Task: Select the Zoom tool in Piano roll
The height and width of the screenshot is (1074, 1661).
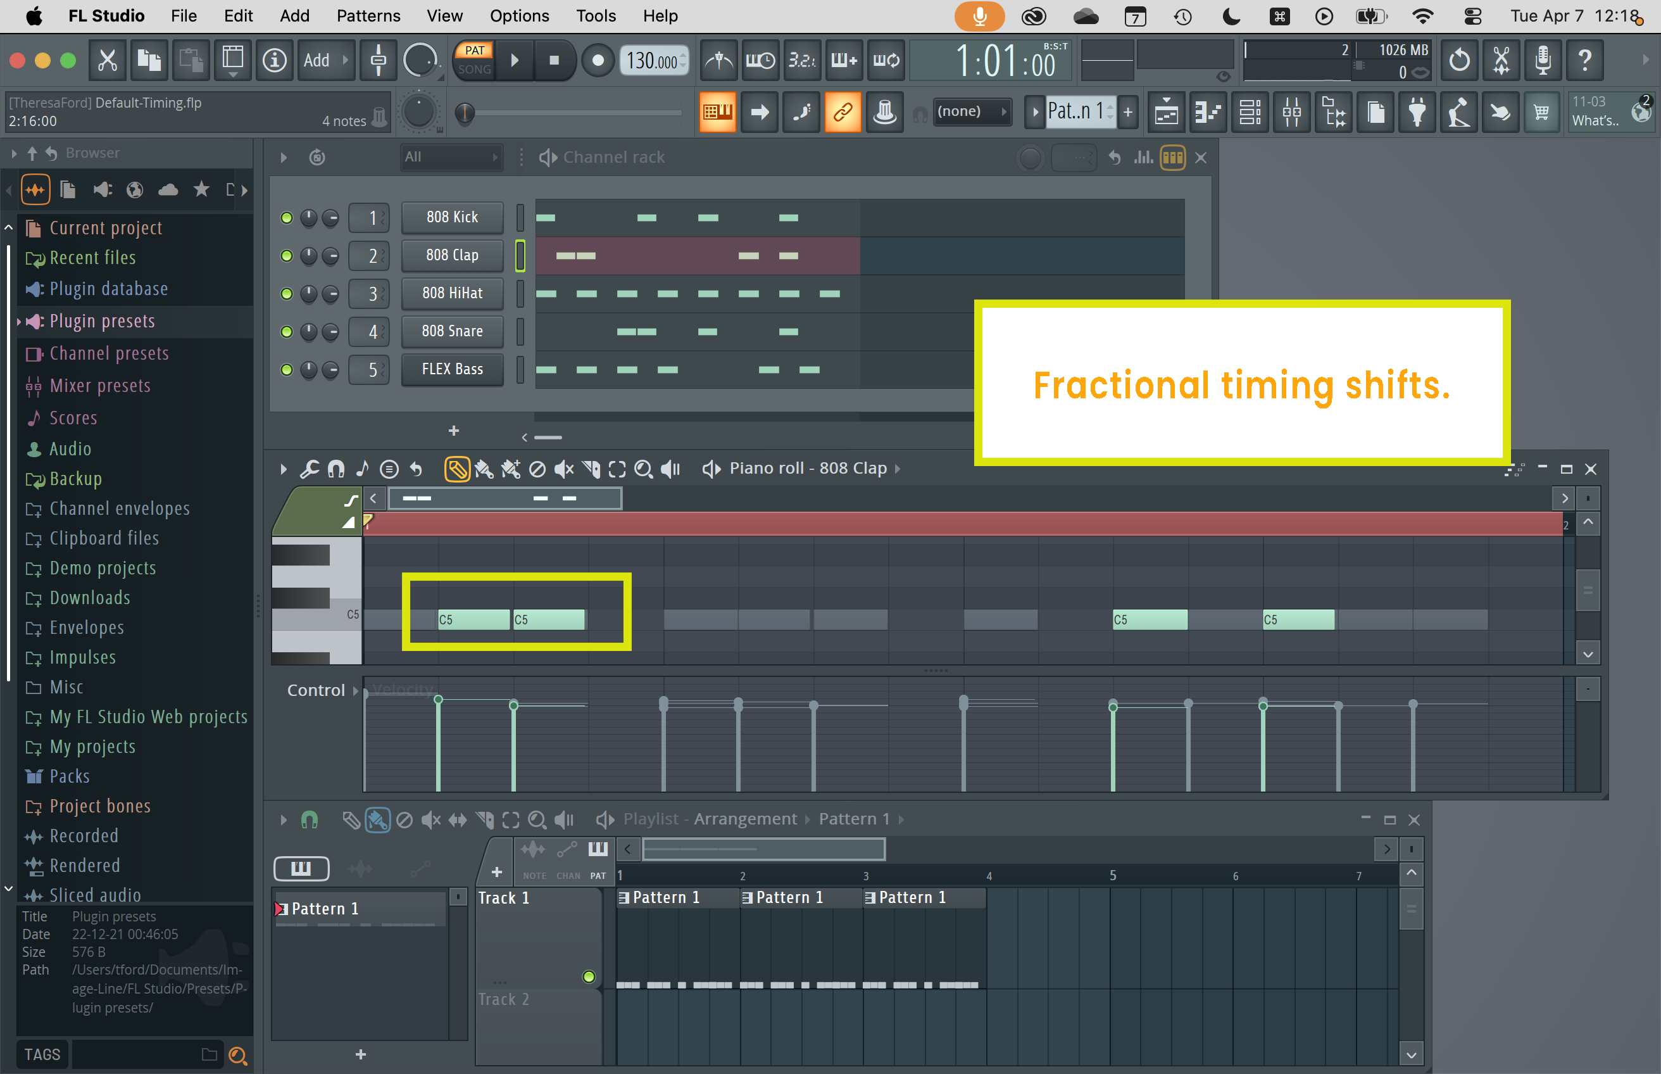Action: point(643,469)
